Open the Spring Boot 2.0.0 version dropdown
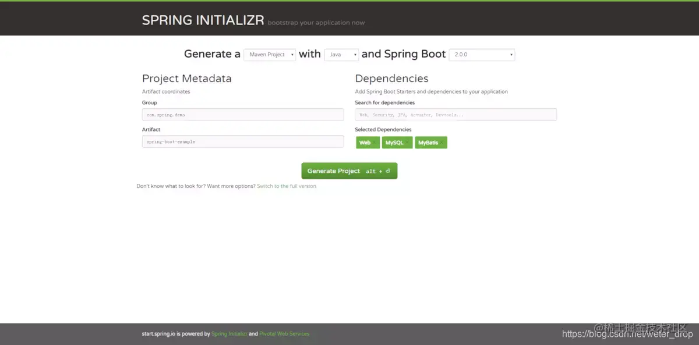This screenshot has height=345, width=699. [x=482, y=55]
